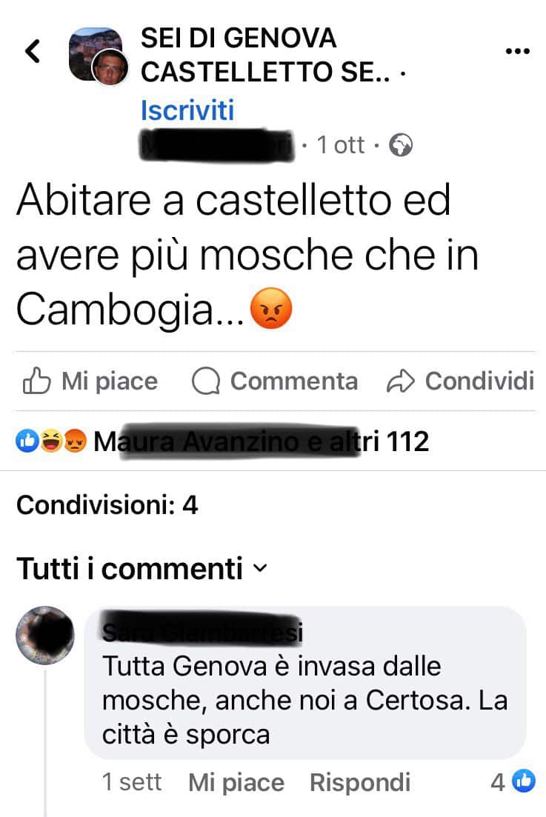Tap the Iscriviti link to join group
546x817 pixels.
point(187,110)
